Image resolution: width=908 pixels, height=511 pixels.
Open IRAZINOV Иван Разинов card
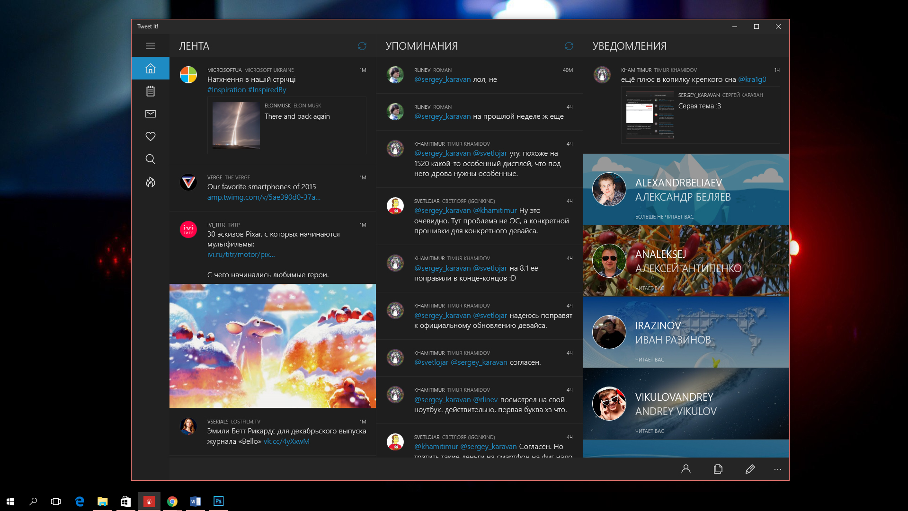pyautogui.click(x=686, y=332)
